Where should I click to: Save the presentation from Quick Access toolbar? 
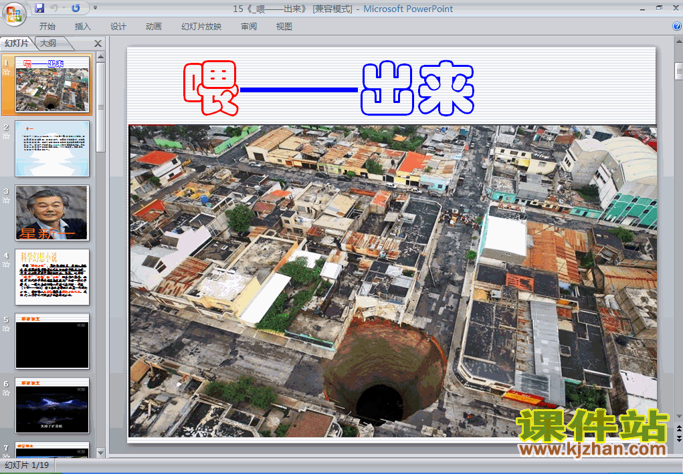point(39,8)
